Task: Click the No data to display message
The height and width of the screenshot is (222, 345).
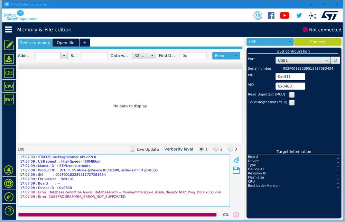Action: point(130,106)
